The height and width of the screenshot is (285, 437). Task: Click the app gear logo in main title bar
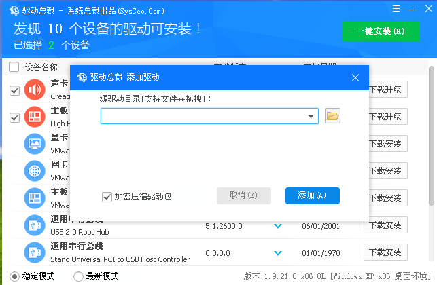[14, 11]
